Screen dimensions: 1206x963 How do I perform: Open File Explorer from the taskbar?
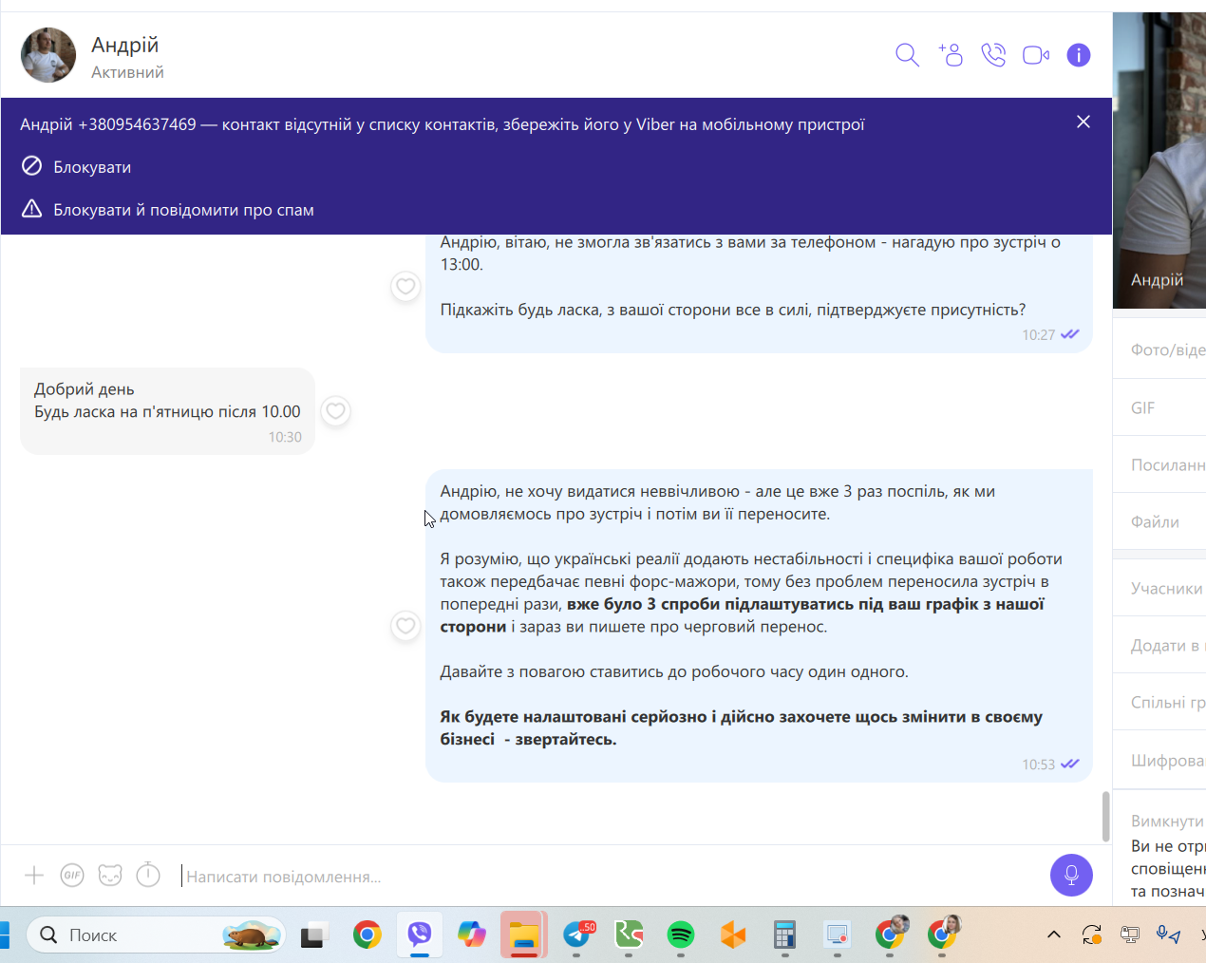click(524, 935)
